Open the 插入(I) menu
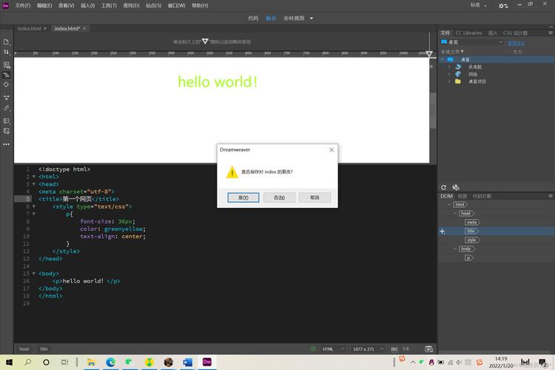This screenshot has width=555, height=370. [x=87, y=5]
